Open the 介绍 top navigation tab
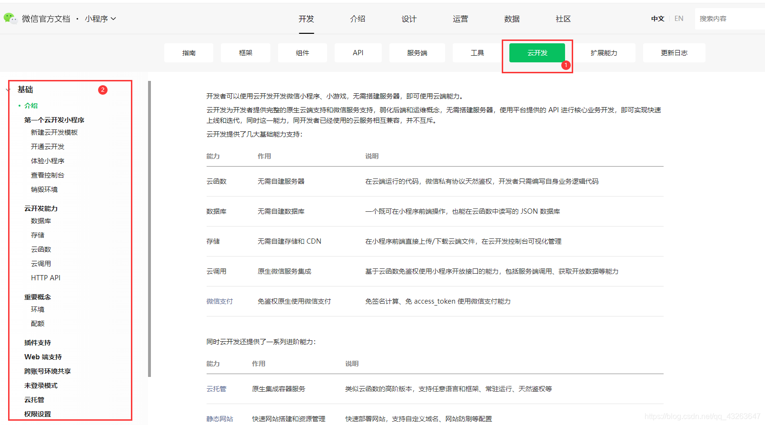The height and width of the screenshot is (425, 765). click(358, 19)
